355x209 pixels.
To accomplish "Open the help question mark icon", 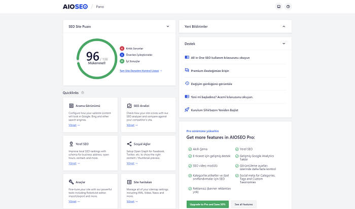I will pos(288,7).
